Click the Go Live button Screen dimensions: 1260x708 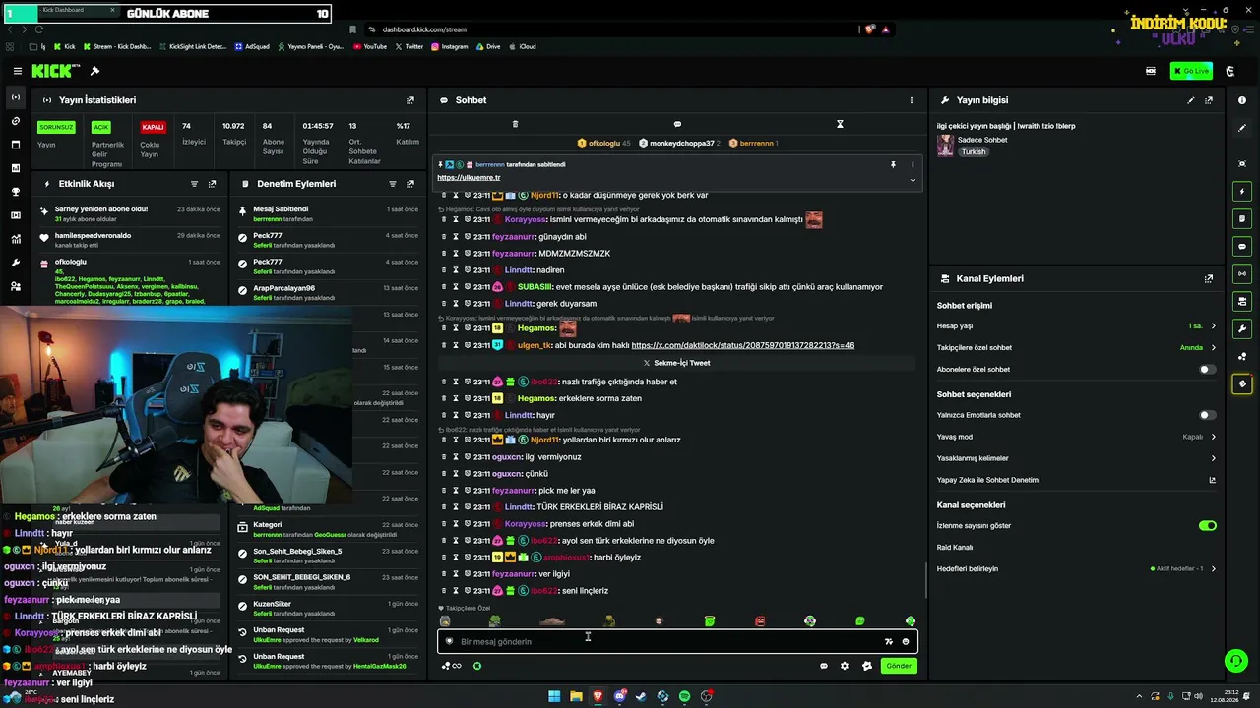[1191, 71]
